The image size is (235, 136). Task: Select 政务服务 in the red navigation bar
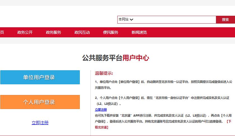[x=53, y=32]
